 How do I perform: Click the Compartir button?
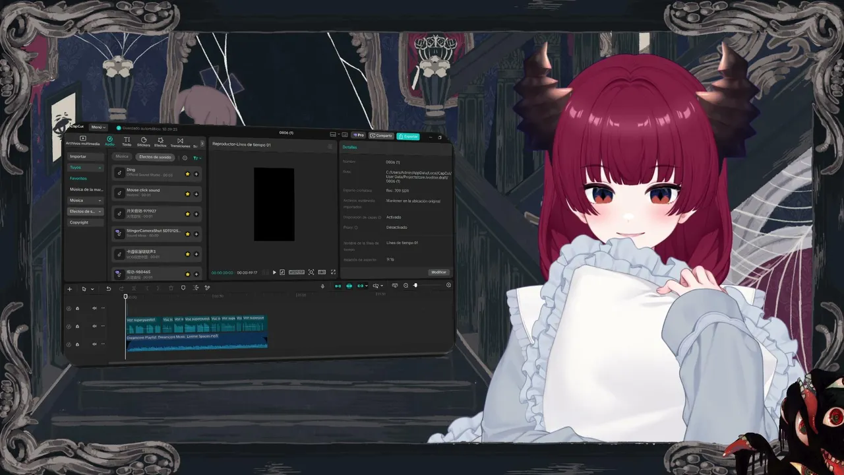point(381,136)
